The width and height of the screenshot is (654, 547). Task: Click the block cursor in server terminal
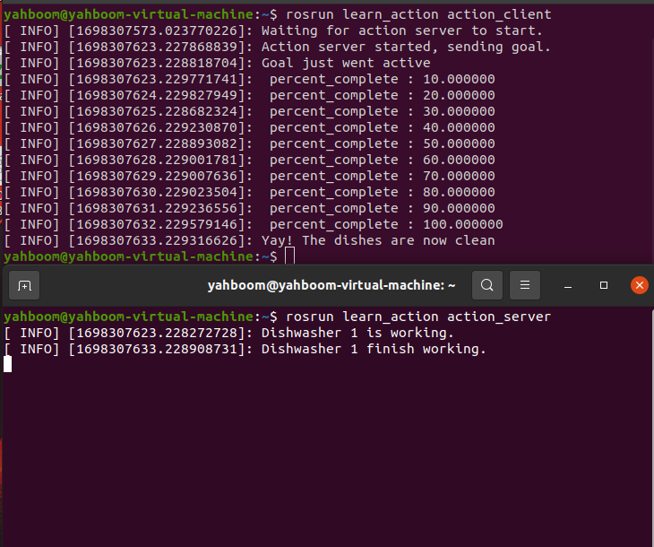[x=7, y=364]
